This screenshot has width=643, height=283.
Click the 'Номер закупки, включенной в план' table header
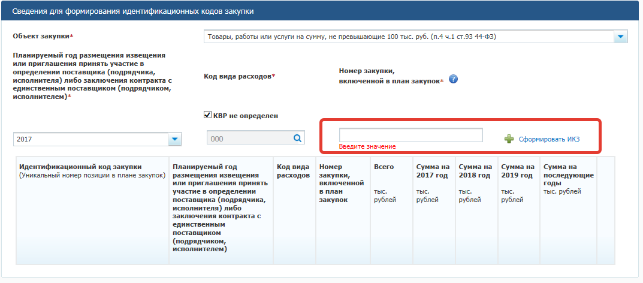click(x=341, y=183)
